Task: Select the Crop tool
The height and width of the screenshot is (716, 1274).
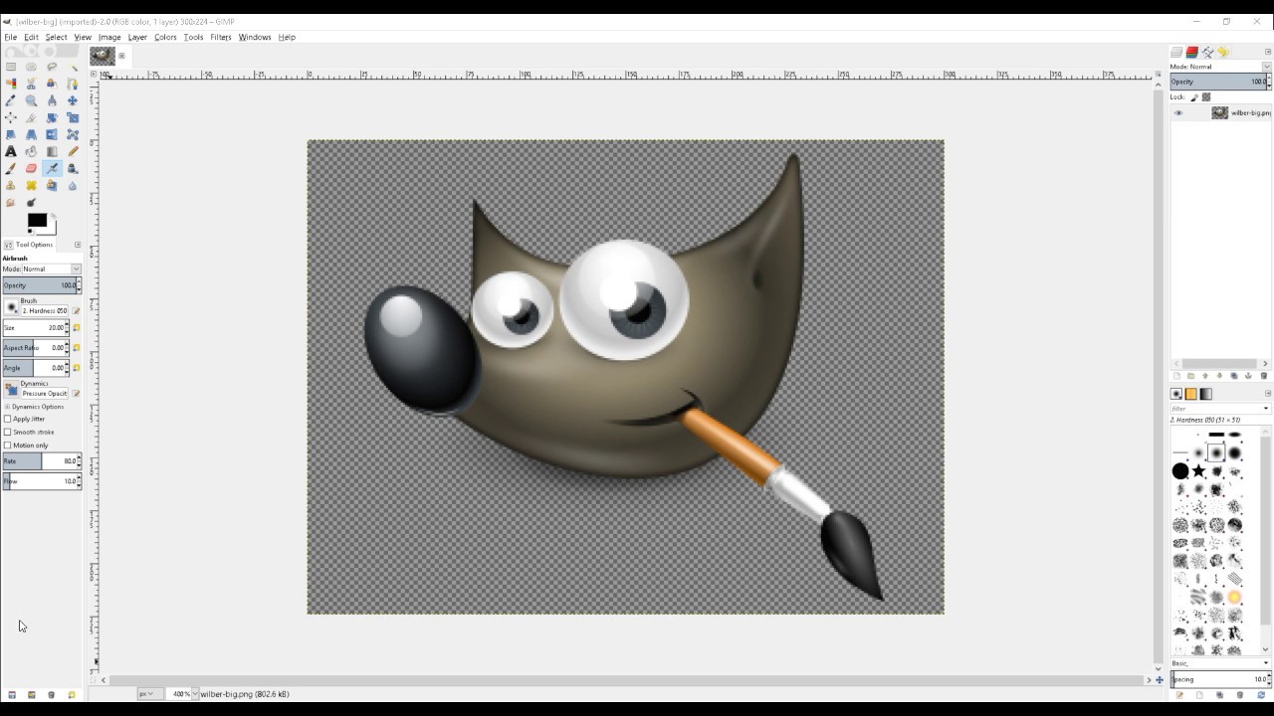Action: click(31, 117)
